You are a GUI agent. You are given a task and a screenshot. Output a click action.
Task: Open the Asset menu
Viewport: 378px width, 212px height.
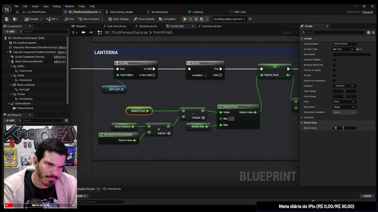pos(35,6)
